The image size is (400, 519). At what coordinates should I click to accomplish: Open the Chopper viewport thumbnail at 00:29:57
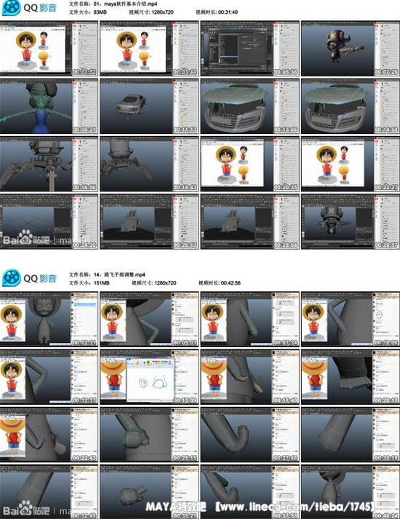click(351, 221)
